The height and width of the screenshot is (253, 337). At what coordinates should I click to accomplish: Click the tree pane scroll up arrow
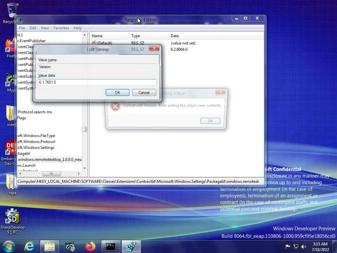coord(85,35)
